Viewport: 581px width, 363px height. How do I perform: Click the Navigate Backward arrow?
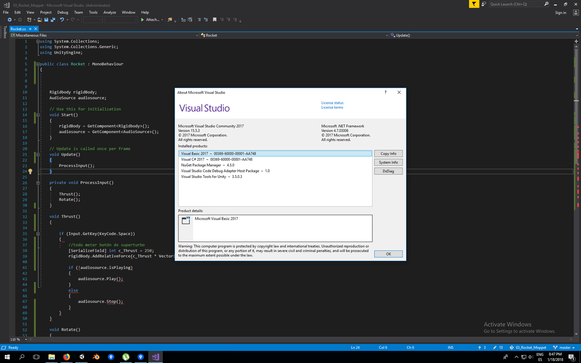(9, 19)
